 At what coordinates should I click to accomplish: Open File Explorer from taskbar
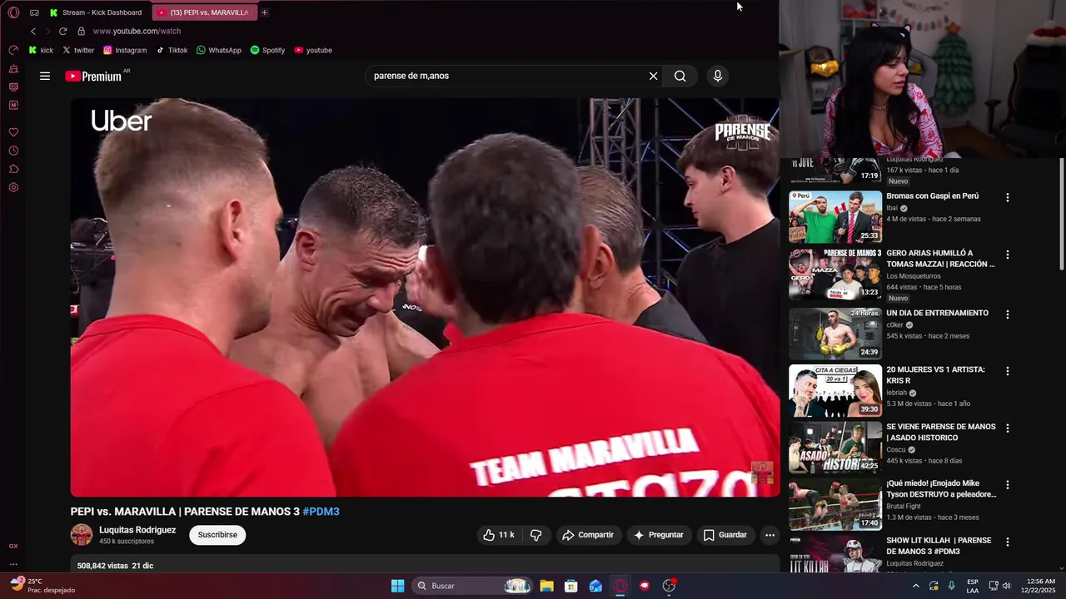pos(546,586)
